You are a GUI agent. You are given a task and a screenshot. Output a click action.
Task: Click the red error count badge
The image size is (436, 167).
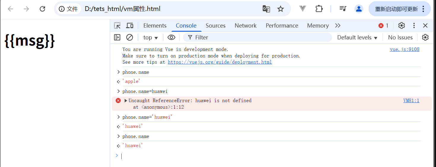[x=384, y=26]
